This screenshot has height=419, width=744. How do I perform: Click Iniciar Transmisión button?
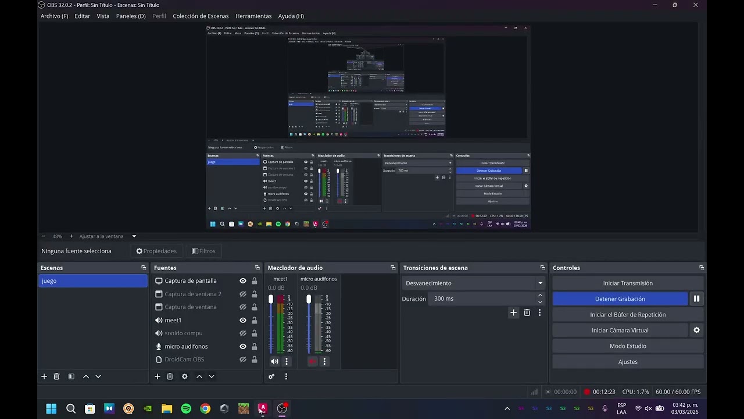tap(628, 283)
